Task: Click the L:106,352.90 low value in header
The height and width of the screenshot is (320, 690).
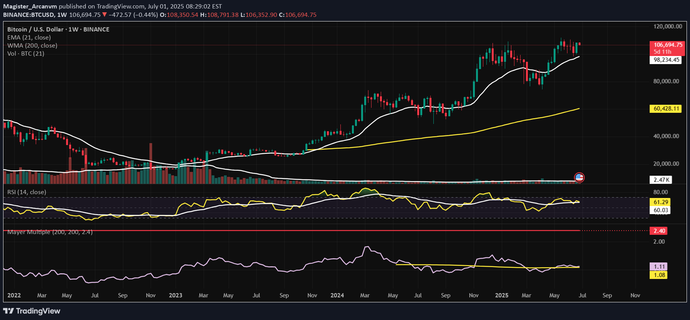Action: tap(259, 15)
